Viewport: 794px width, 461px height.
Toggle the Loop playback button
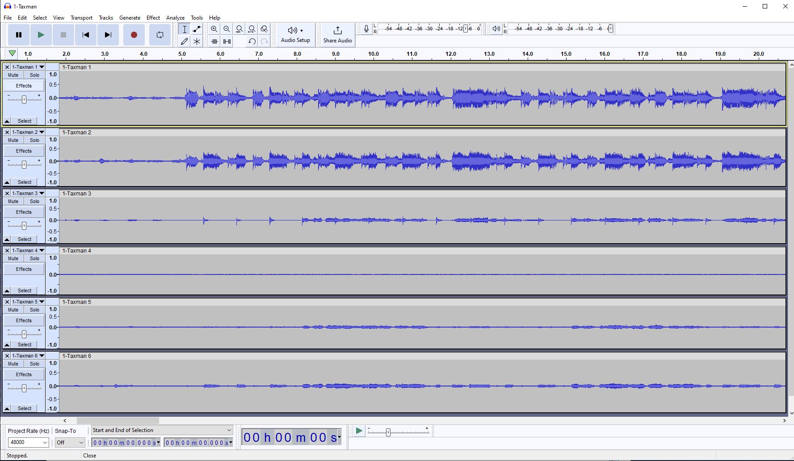(160, 35)
